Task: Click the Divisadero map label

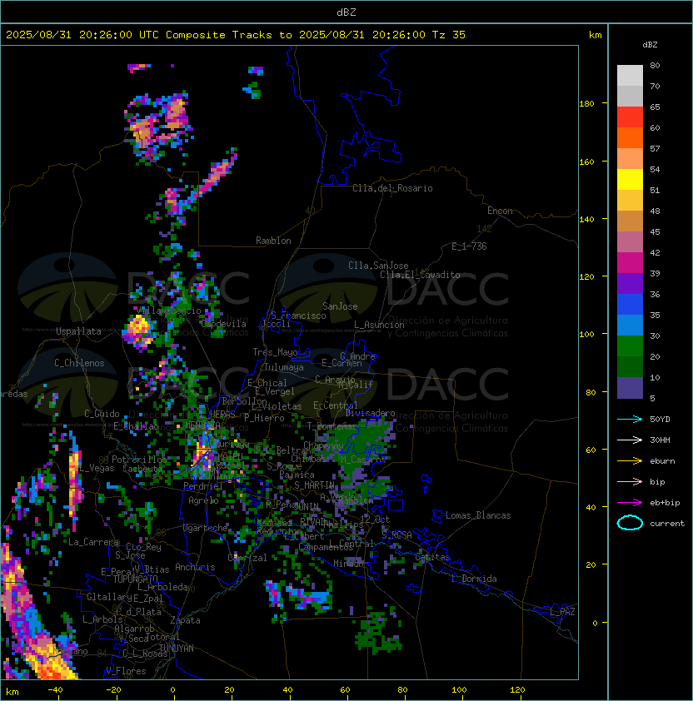Action: 371,413
